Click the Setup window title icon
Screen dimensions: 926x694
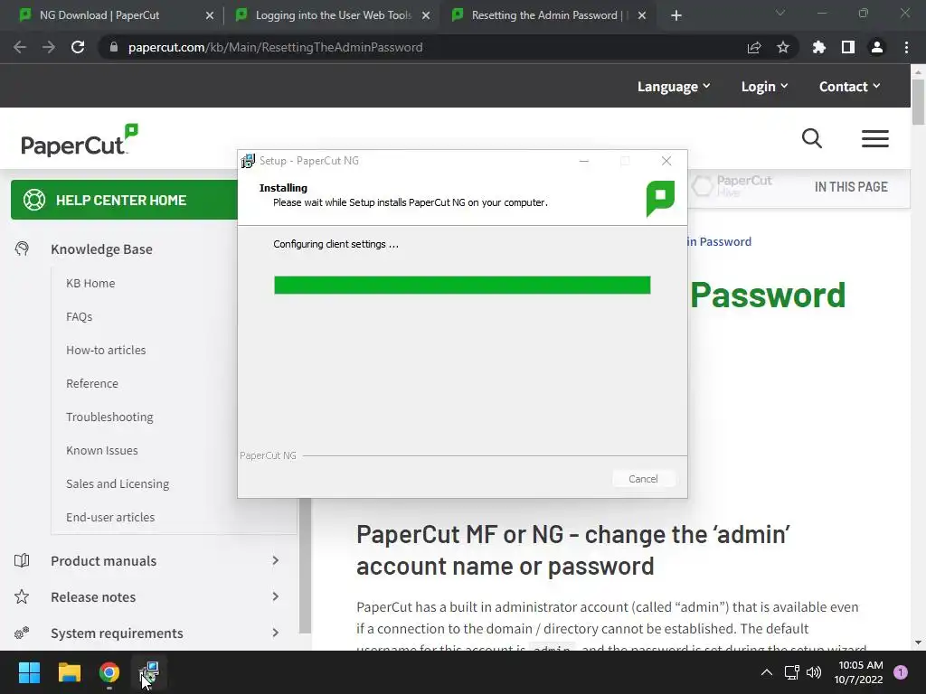(248, 161)
